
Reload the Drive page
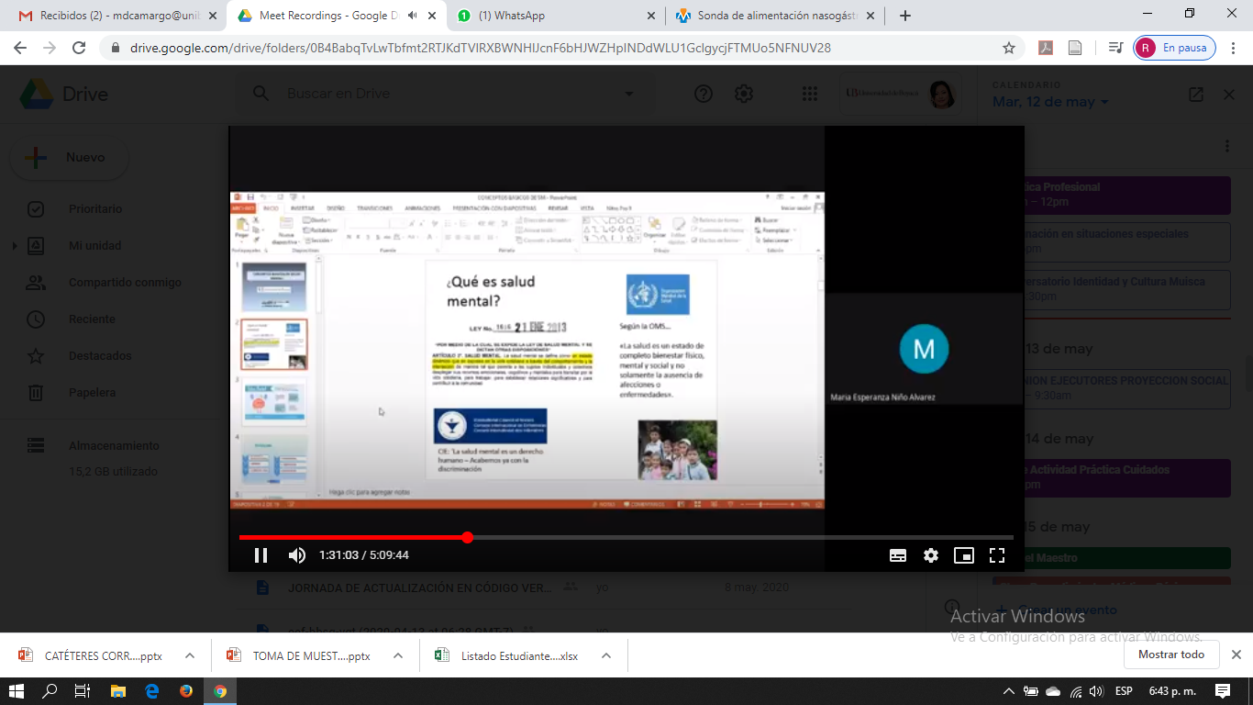point(79,48)
